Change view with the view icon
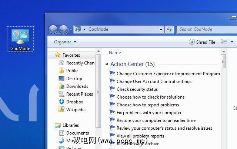 coord(224,42)
